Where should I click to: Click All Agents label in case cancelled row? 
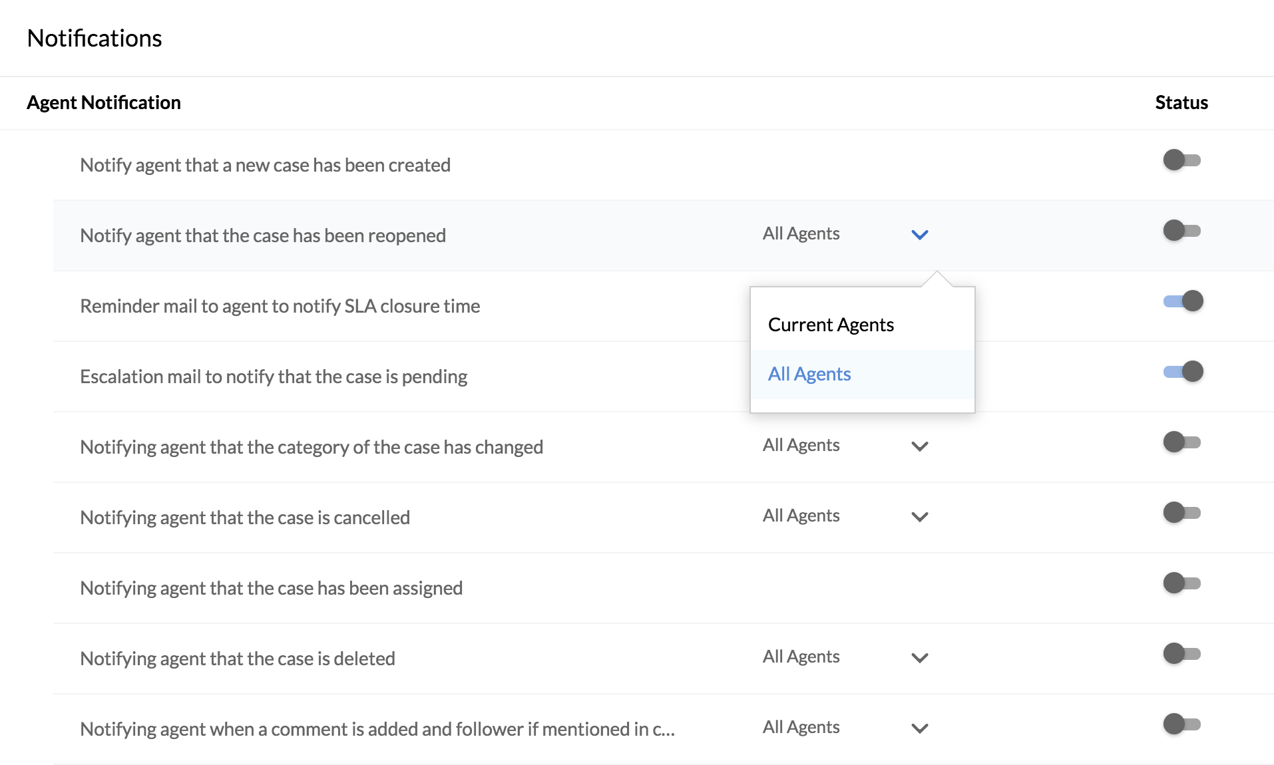tap(801, 516)
